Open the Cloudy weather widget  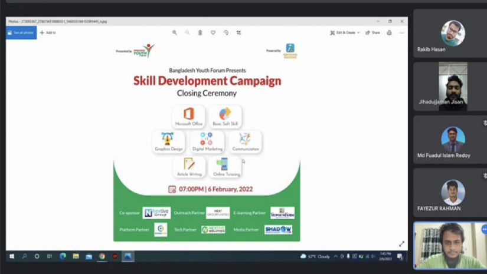click(315, 256)
